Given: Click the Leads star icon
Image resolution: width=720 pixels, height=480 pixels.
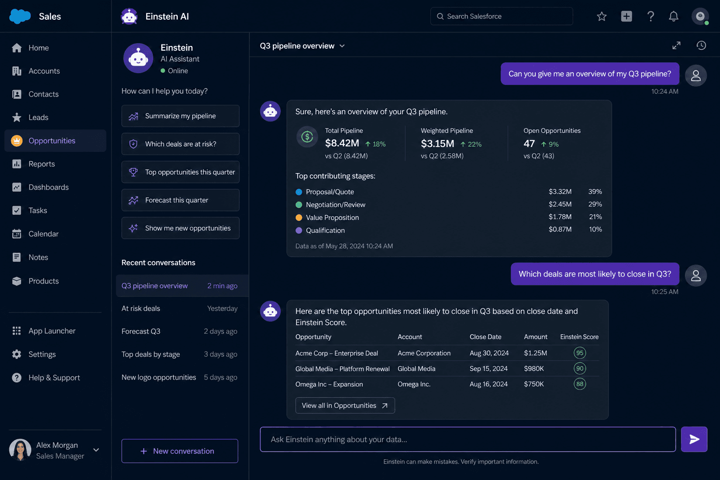Looking at the screenshot, I should (17, 117).
